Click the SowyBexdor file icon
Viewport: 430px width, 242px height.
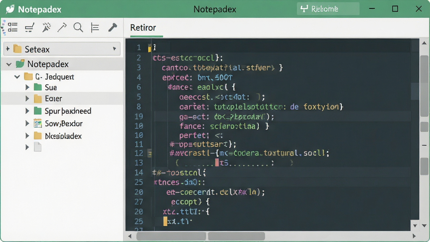click(x=37, y=124)
